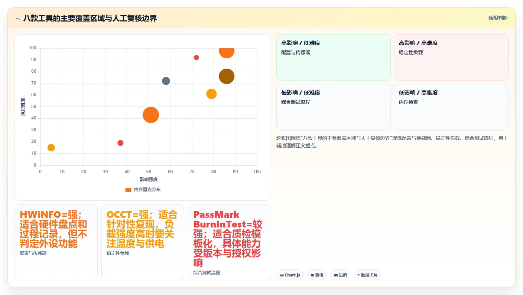Click 综合测试流程 text in the quadrant card
Image resolution: width=523 pixels, height=295 pixels.
pyautogui.click(x=296, y=102)
